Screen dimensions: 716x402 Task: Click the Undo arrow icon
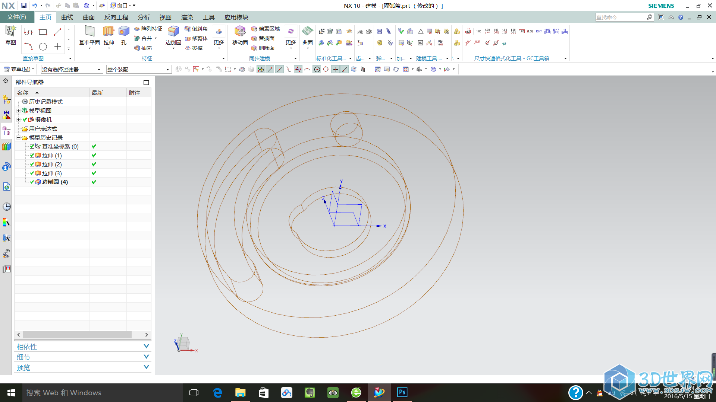[34, 6]
